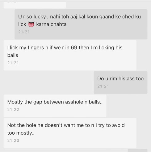Select the received message starting 'I lick my fingers'
Viewport: 151px width, 154px height.
(x=70, y=55)
